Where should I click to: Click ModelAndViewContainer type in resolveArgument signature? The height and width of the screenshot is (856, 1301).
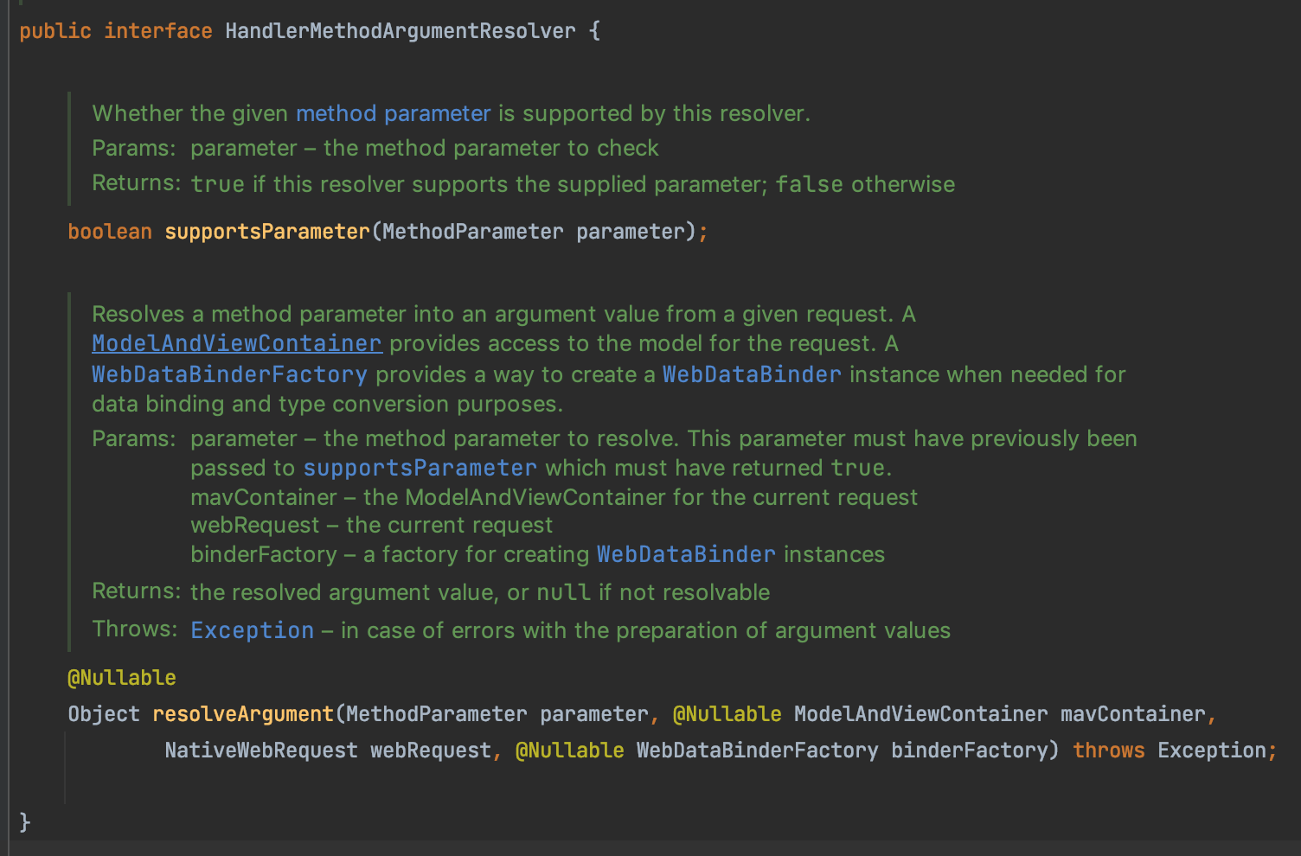(x=921, y=714)
